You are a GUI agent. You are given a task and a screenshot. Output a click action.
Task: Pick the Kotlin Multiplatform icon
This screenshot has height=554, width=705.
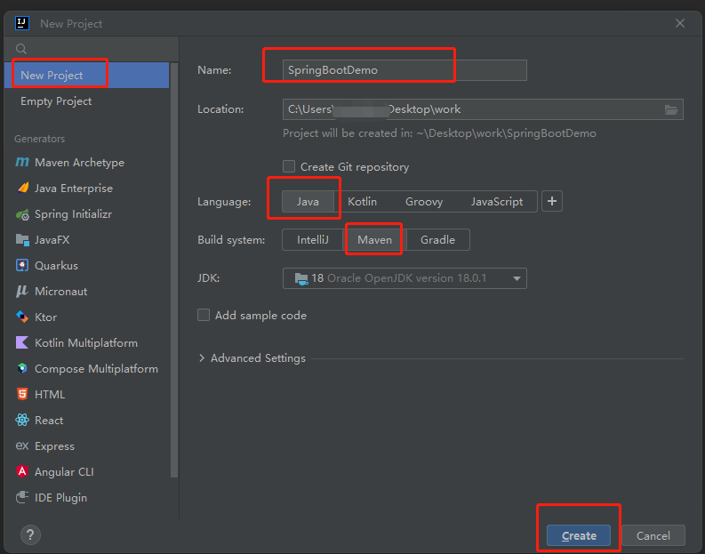[x=22, y=343]
